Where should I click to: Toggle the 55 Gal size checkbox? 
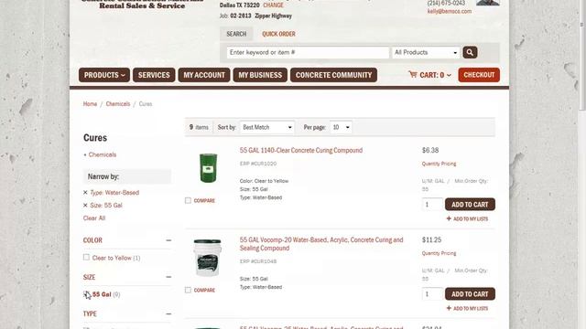click(x=86, y=294)
